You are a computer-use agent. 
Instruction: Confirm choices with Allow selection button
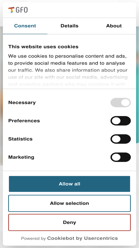70,203
